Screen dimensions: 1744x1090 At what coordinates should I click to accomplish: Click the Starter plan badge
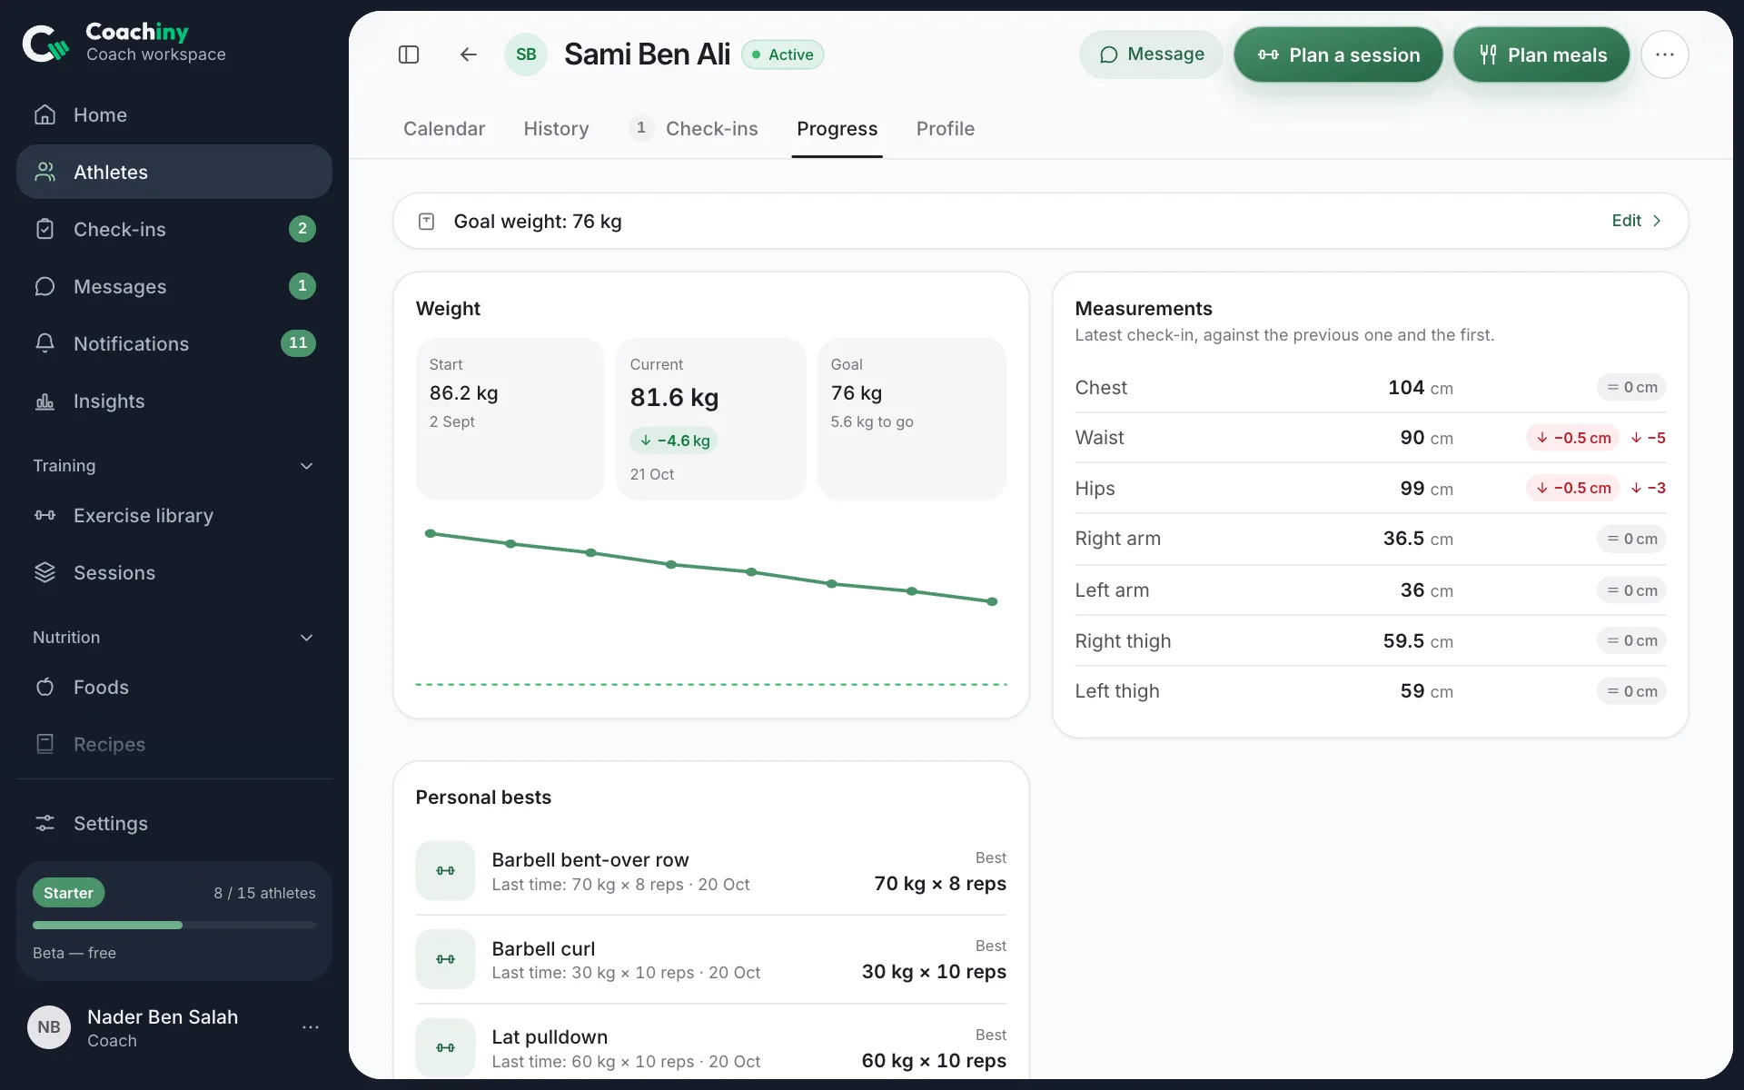tap(69, 893)
